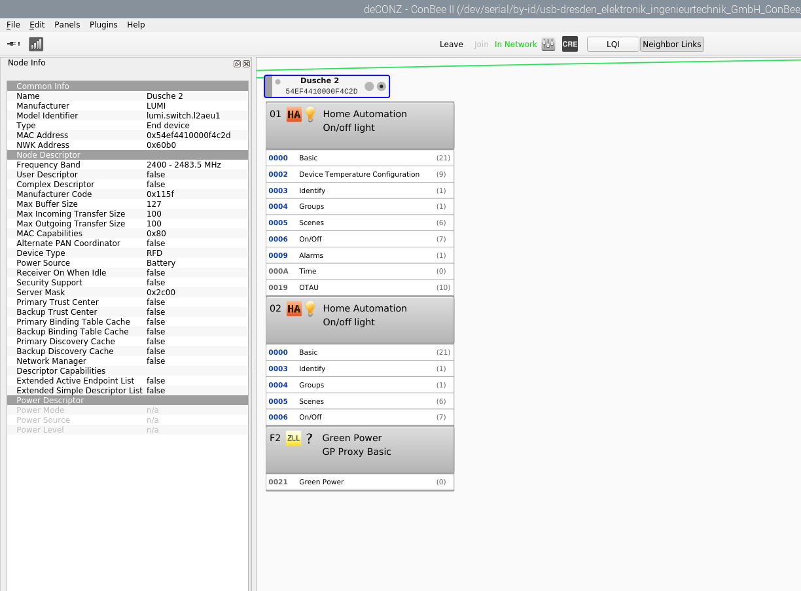Toggle the Neighbor Links button
The height and width of the screenshot is (591, 801).
pyautogui.click(x=671, y=44)
